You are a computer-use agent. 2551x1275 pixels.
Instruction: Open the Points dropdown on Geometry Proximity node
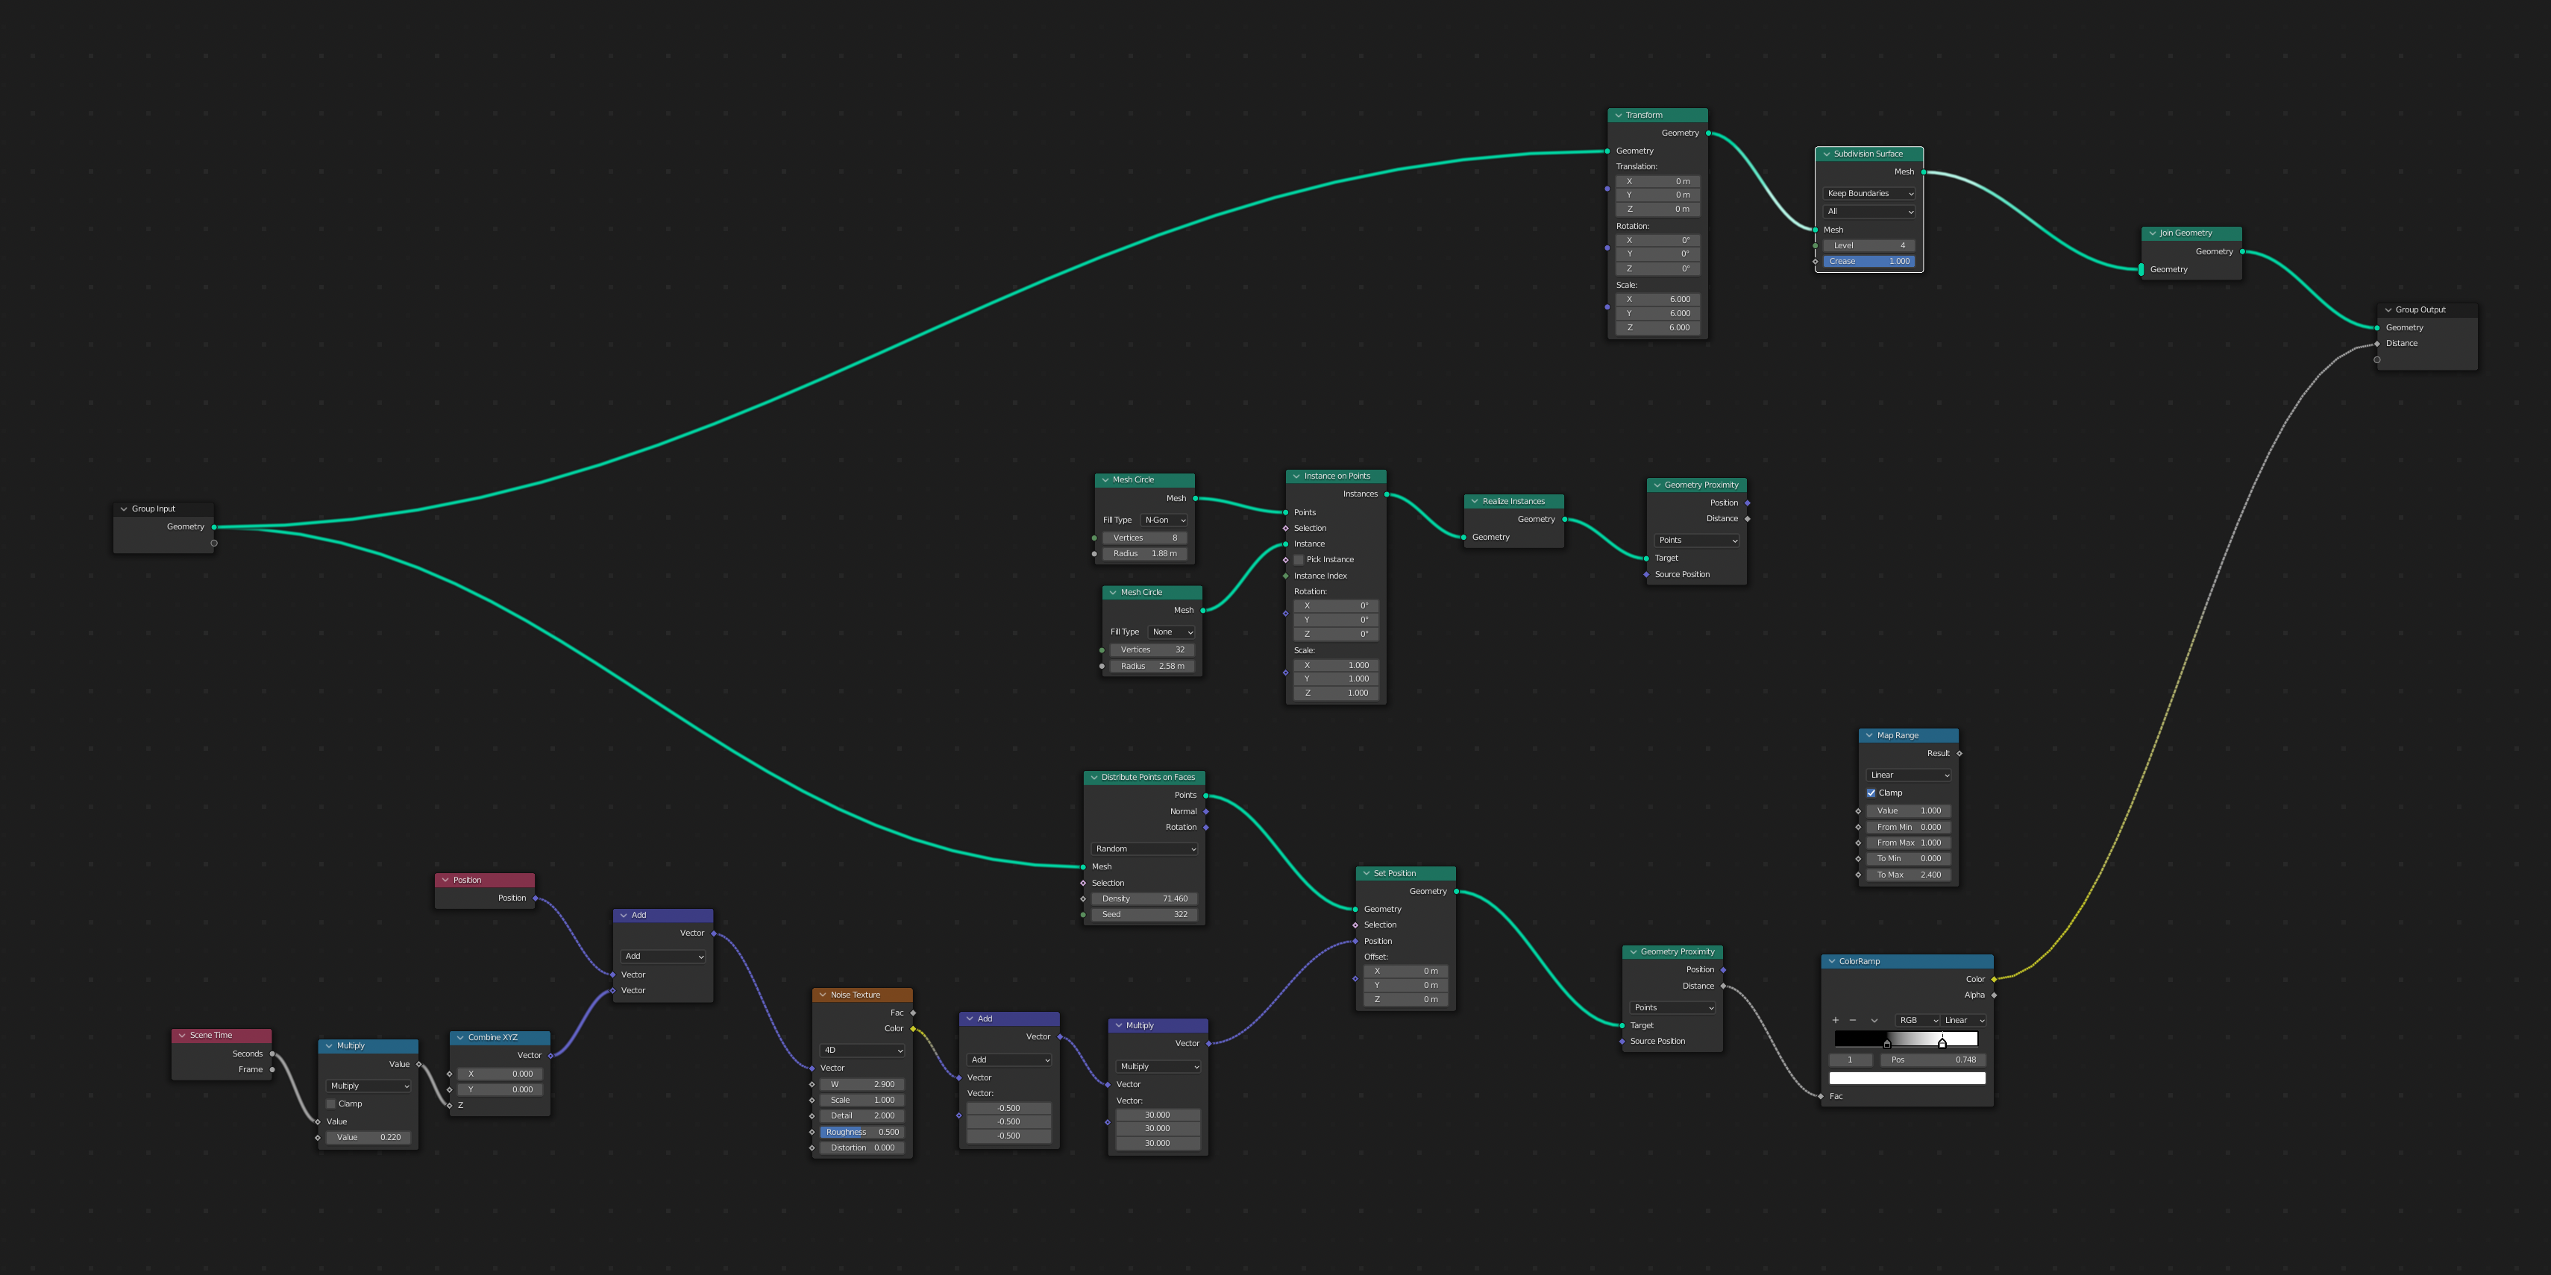(x=1696, y=540)
